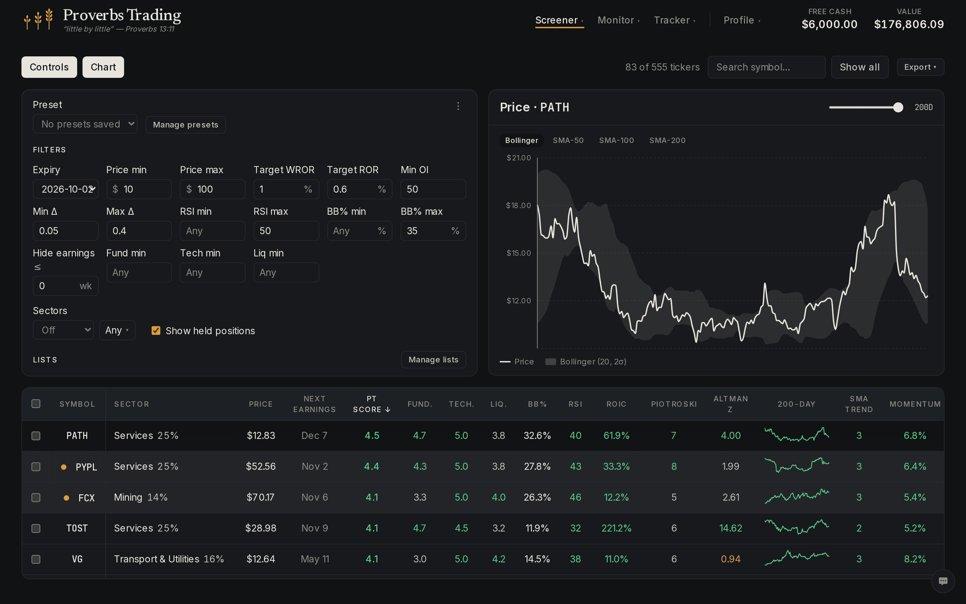
Task: Click the orange held-position dot beside FCX
Action: [x=66, y=498]
